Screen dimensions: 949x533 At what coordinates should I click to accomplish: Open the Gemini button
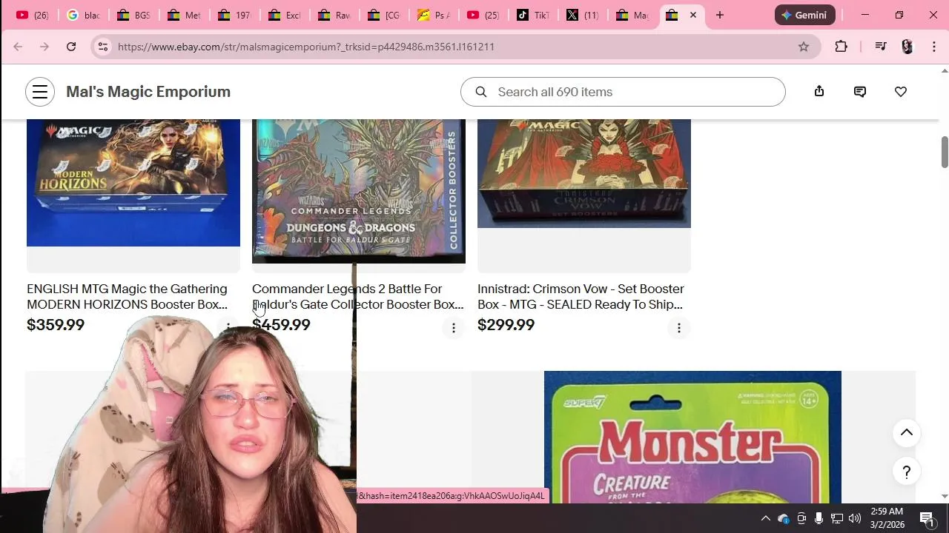(x=805, y=15)
